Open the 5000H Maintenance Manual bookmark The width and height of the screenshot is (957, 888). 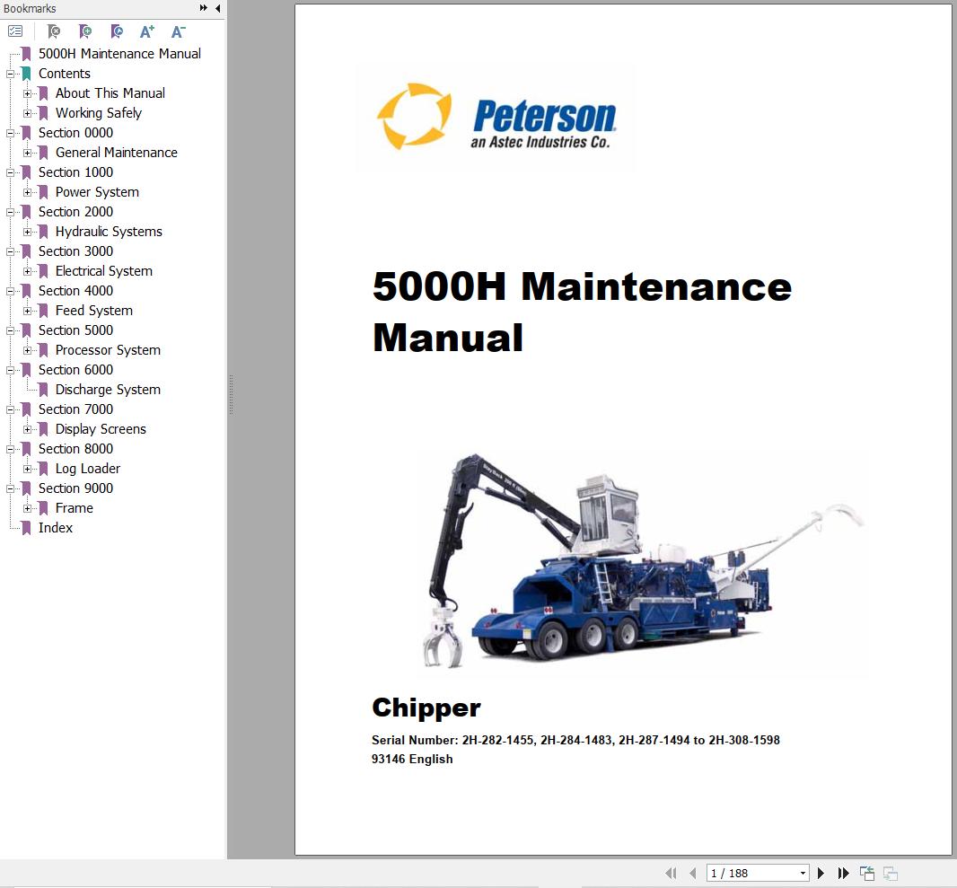coord(119,54)
